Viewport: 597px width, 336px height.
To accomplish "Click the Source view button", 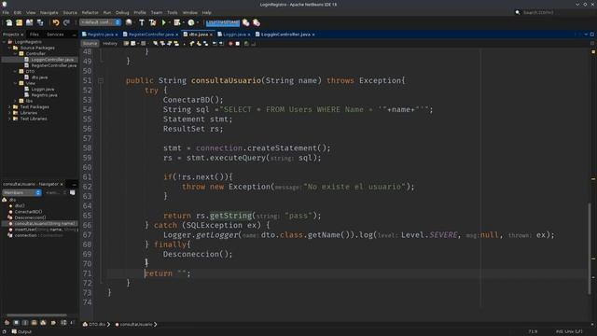I will 90,44.
